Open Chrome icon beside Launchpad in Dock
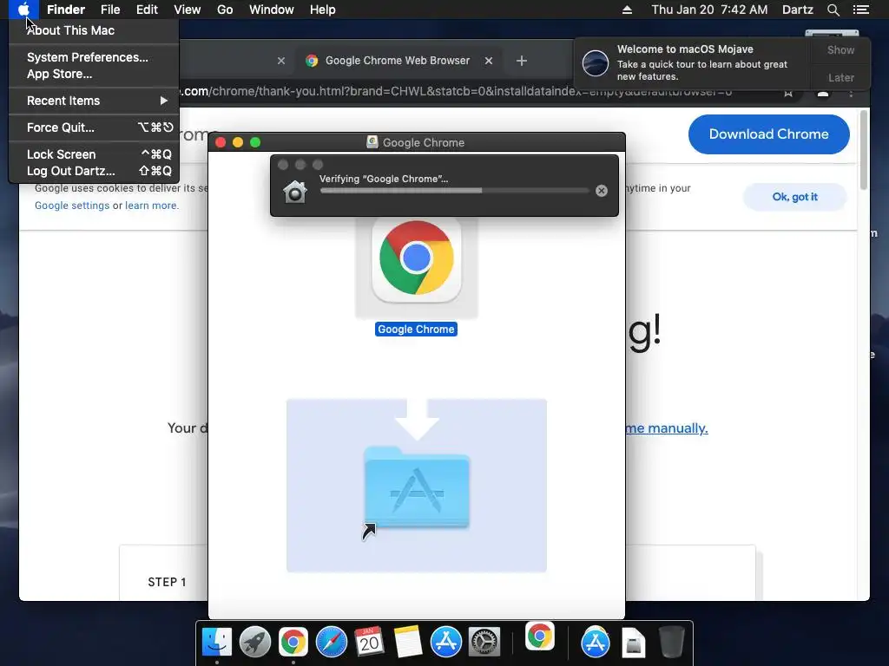This screenshot has width=889, height=666. point(293,642)
